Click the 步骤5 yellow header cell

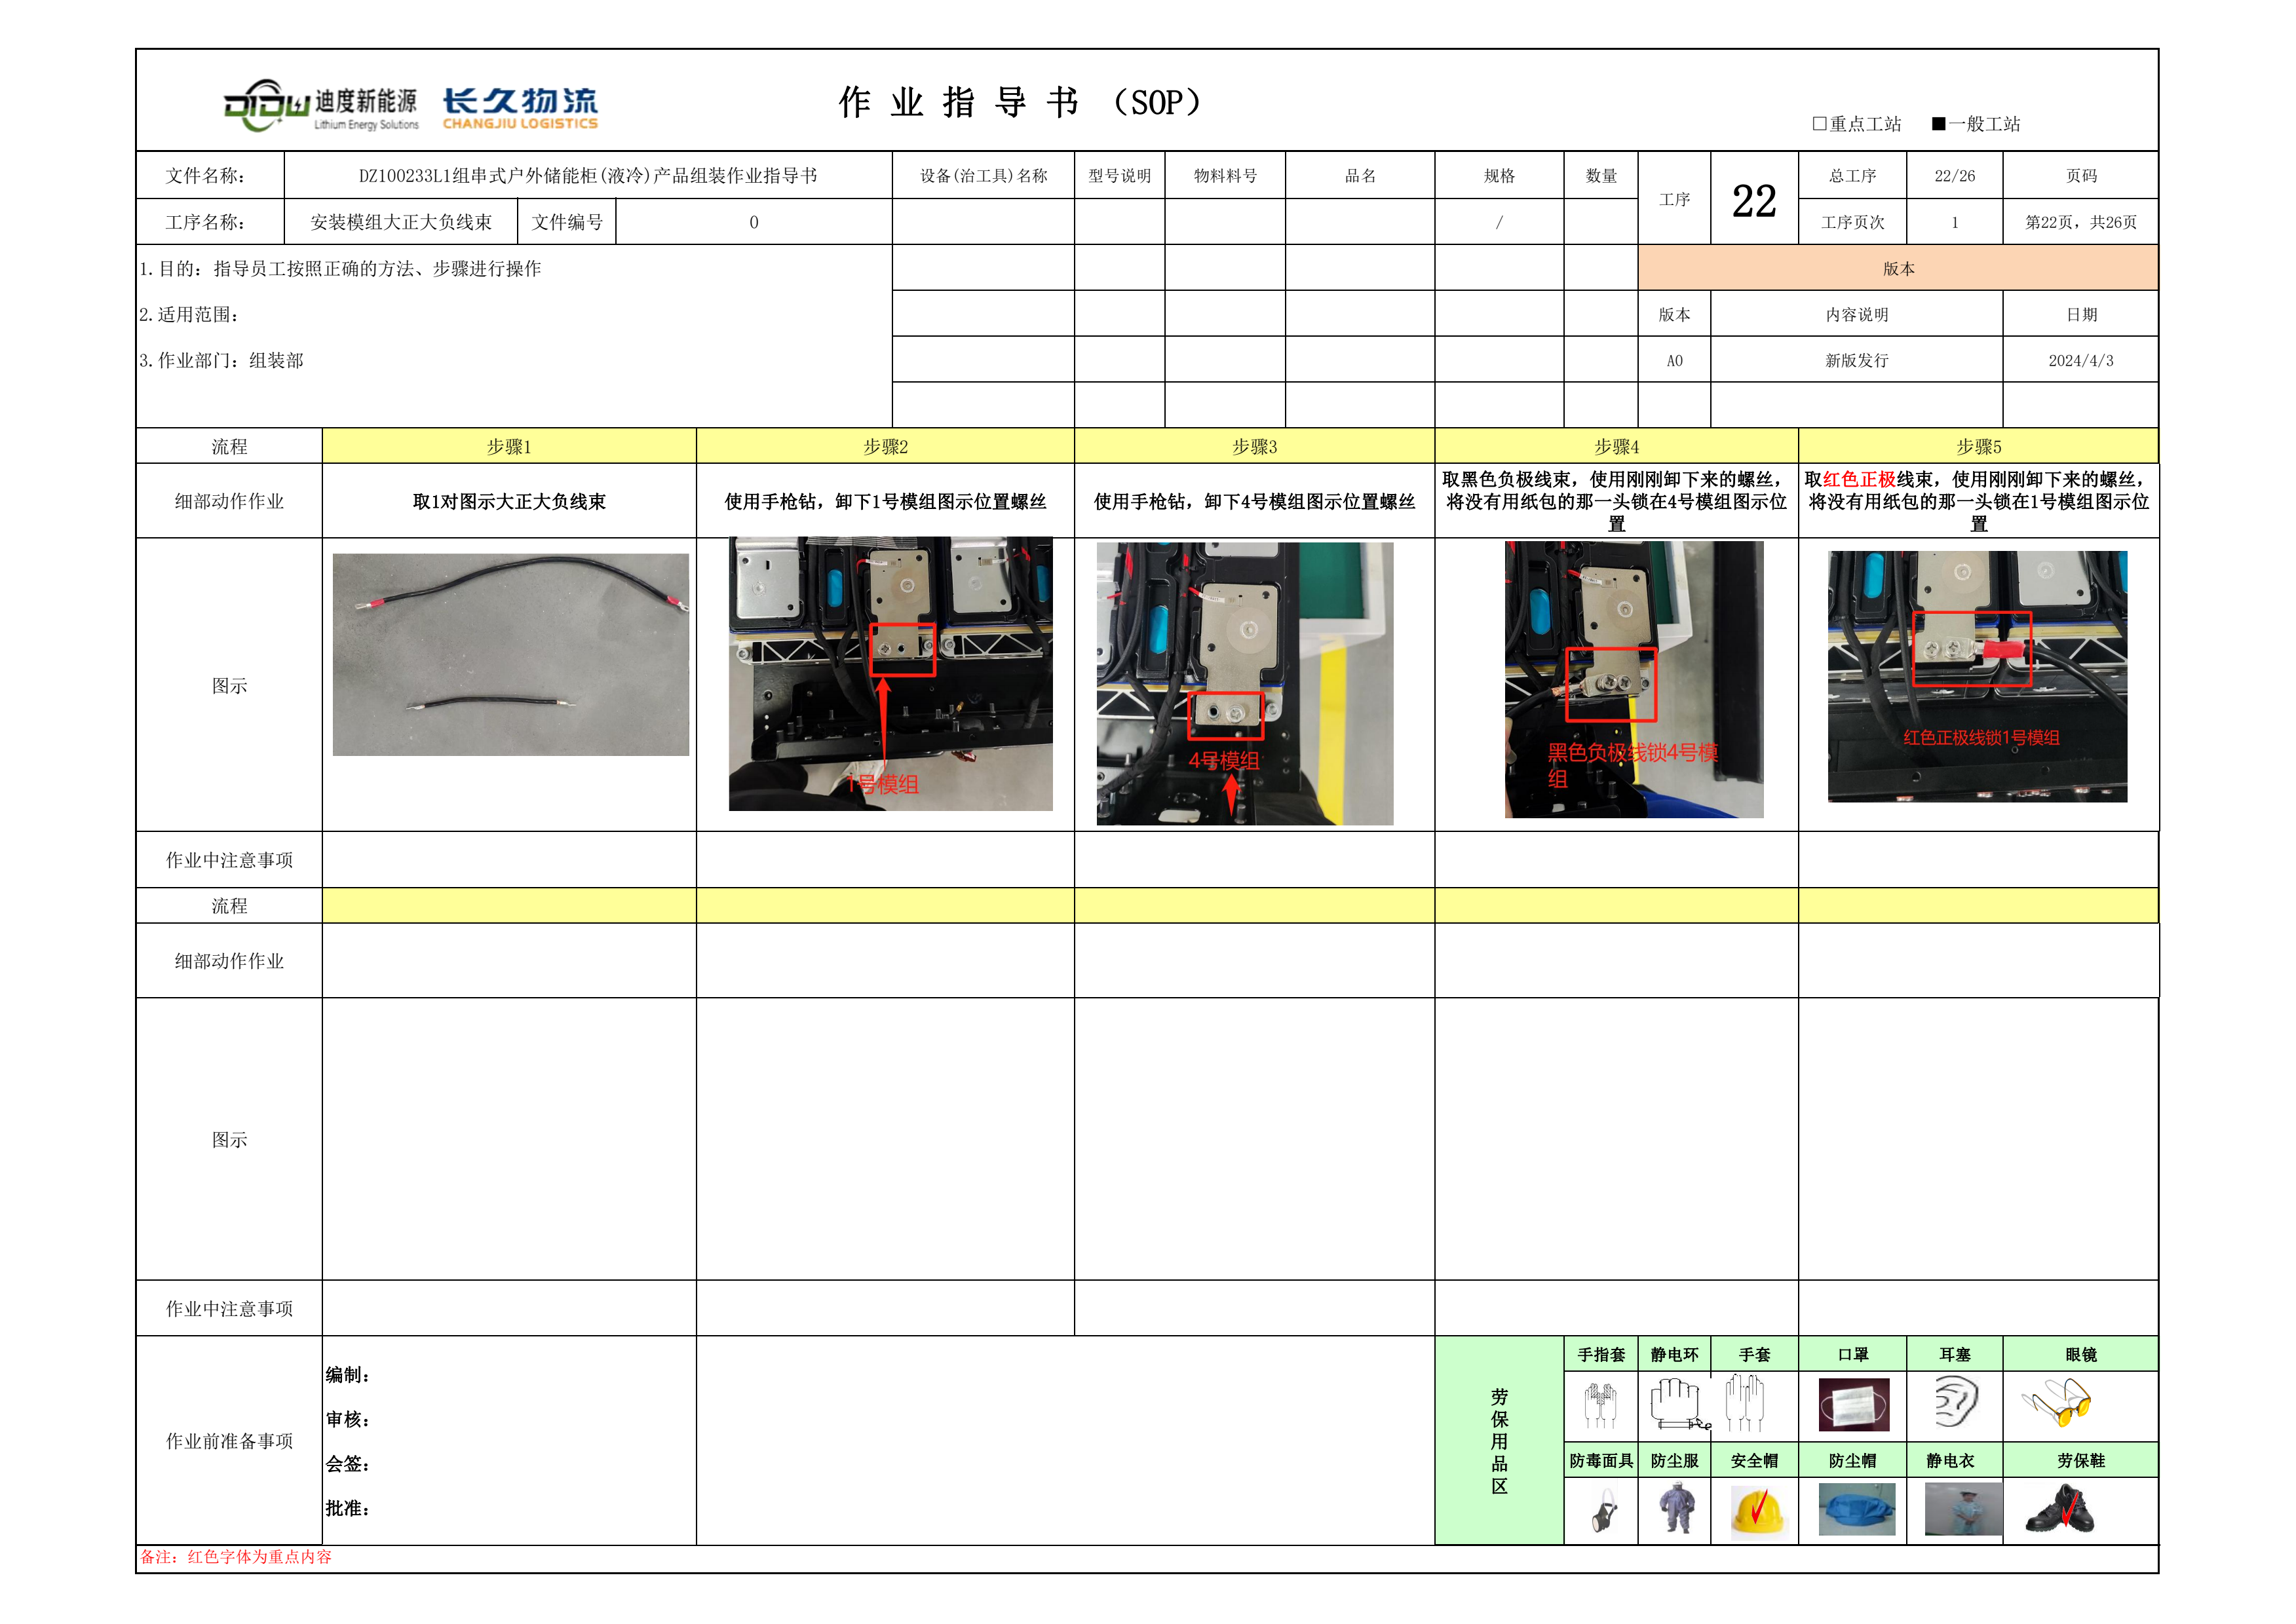point(1978,446)
